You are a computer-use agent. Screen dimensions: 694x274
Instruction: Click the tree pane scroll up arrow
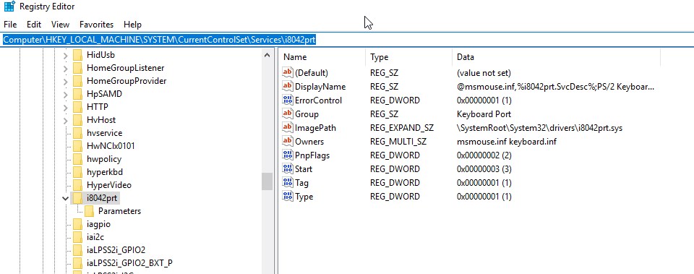coord(267,56)
